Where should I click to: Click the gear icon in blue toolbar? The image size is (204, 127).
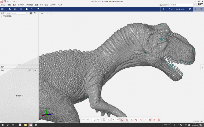[x=27, y=9]
